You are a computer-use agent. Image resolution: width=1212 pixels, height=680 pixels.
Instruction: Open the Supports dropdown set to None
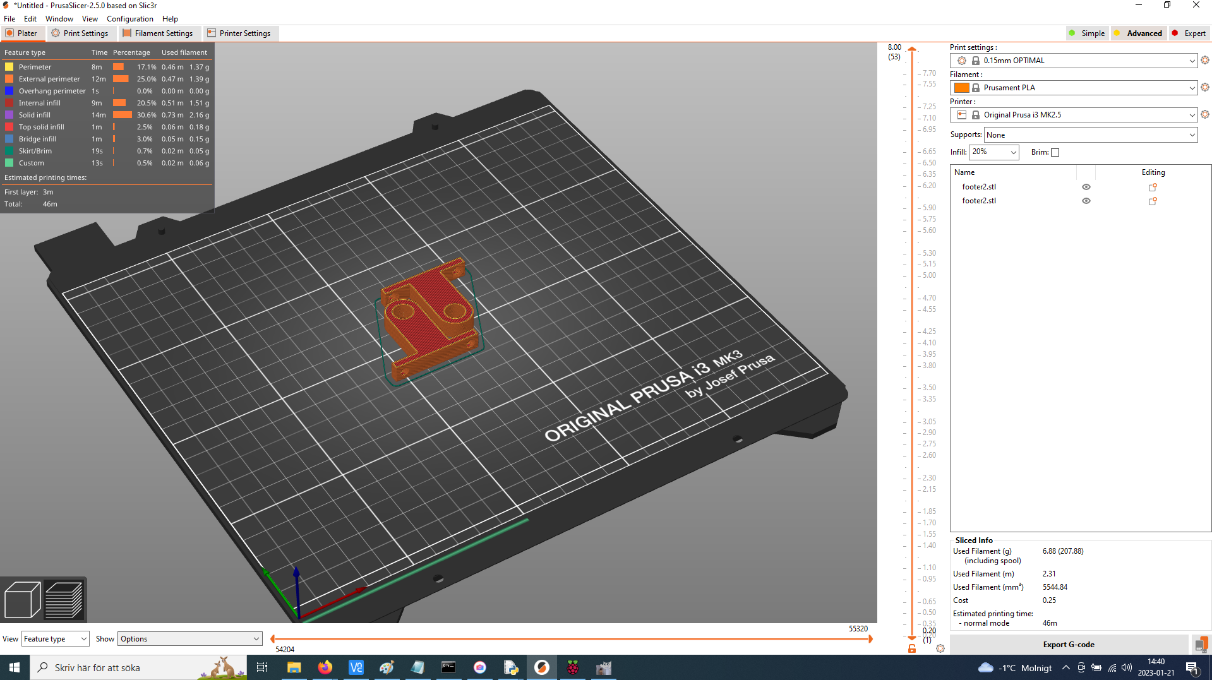tap(1089, 134)
